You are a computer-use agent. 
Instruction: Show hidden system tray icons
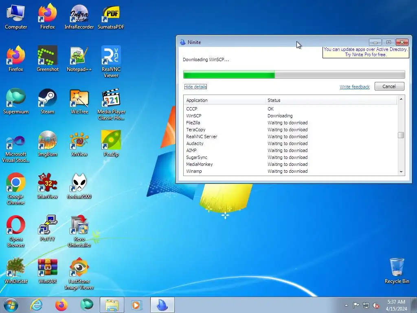[x=346, y=305]
